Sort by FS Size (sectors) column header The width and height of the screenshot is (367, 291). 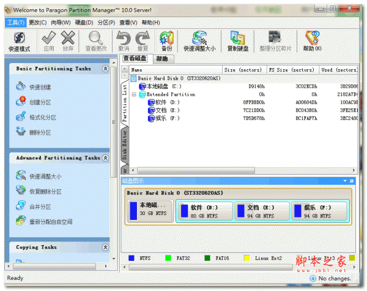click(x=293, y=70)
